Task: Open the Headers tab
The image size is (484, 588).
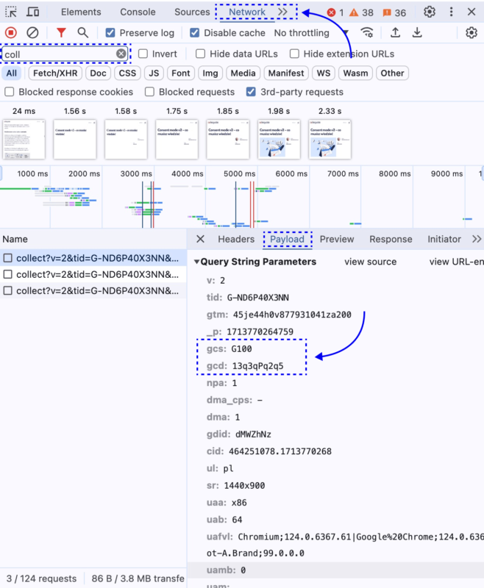Action: (x=235, y=239)
